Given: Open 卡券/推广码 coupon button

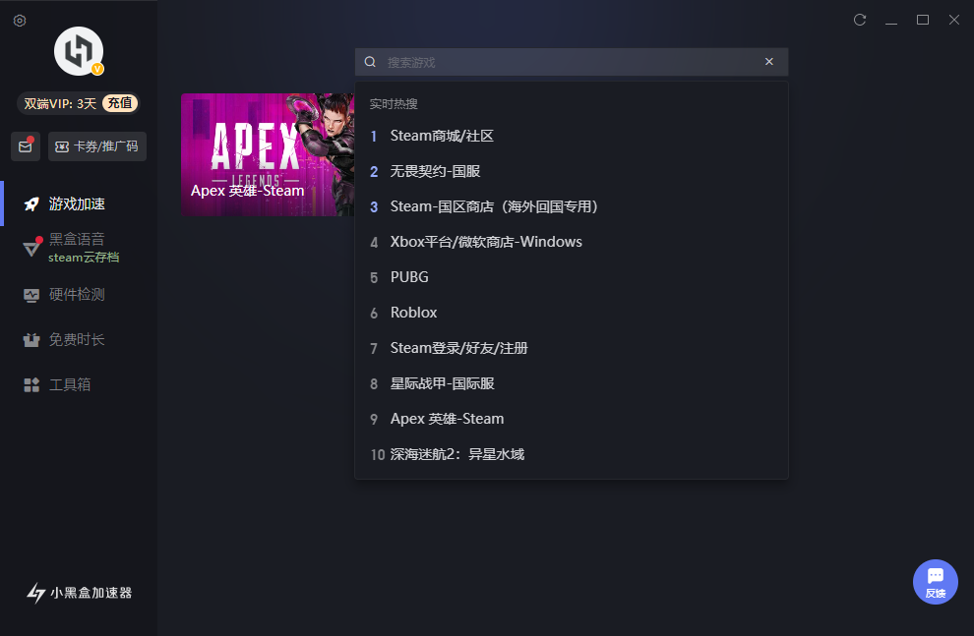Looking at the screenshot, I should coord(96,146).
